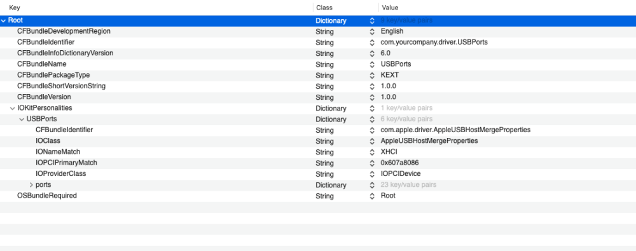Click the AppleUSBHostMergeProperties IOClass value

pos(429,140)
